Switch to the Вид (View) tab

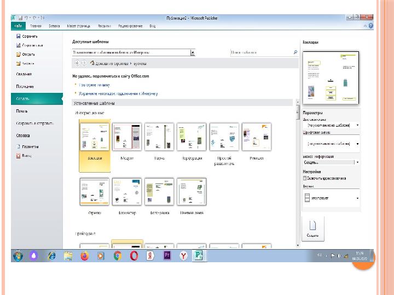point(153,26)
